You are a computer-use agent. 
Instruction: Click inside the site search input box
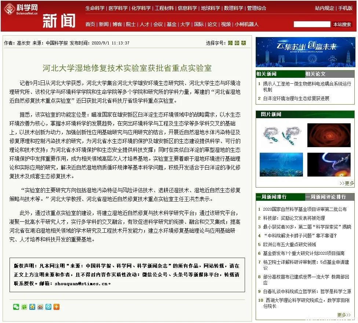312,24
